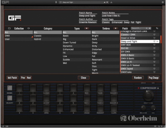Viewport: 166px width, 128px height.
Task: Favorite the DMX A Basic patch
Action: point(154,55)
